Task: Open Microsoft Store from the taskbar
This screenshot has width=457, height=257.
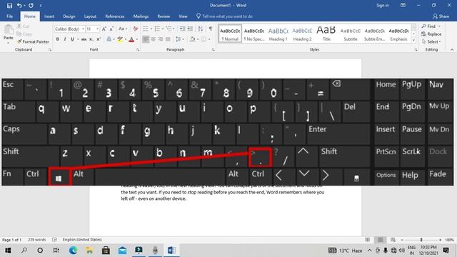Action: (x=106, y=251)
